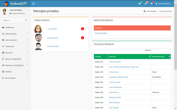Click the unread badge next to Lisa Szyslak

[x=82, y=29]
